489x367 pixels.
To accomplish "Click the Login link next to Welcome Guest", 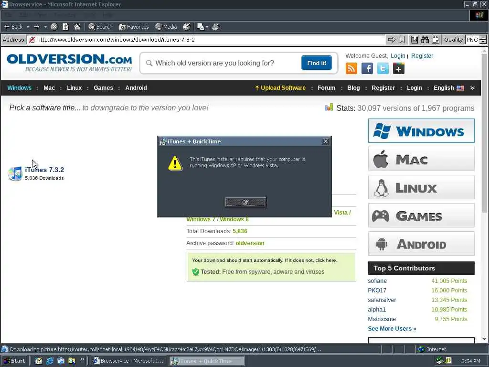I will pos(398,56).
